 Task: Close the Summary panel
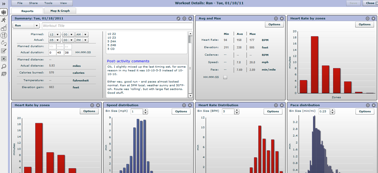tap(190, 18)
